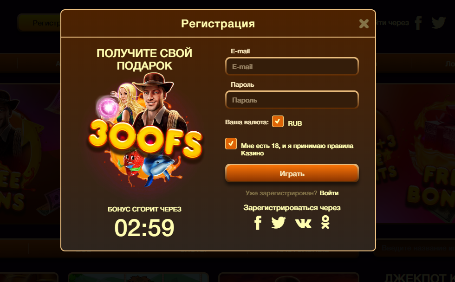Screen dimensions: 455x282
Task: Register using the Odnoklassniki icon
Action: (325, 222)
